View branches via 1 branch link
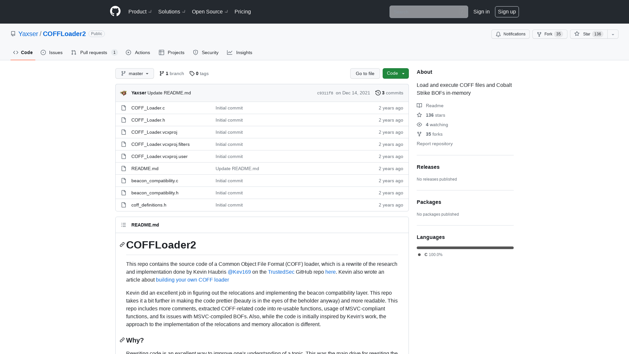The height and width of the screenshot is (354, 629). 172,73
